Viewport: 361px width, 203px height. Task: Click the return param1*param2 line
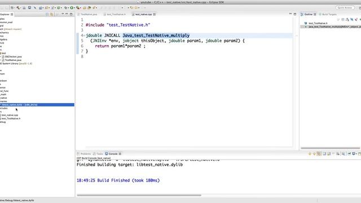pos(120,46)
